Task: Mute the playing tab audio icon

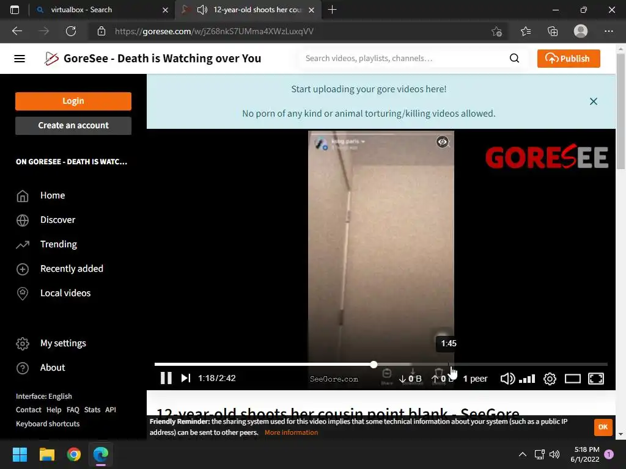Action: coord(202,10)
